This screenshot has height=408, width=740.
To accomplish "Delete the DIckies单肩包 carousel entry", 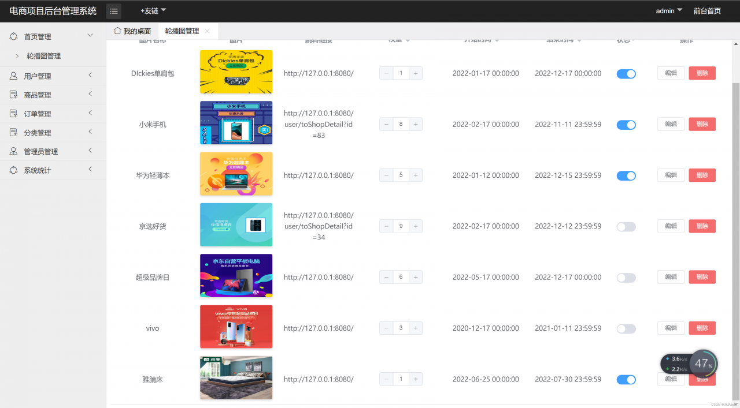I will click(x=702, y=73).
